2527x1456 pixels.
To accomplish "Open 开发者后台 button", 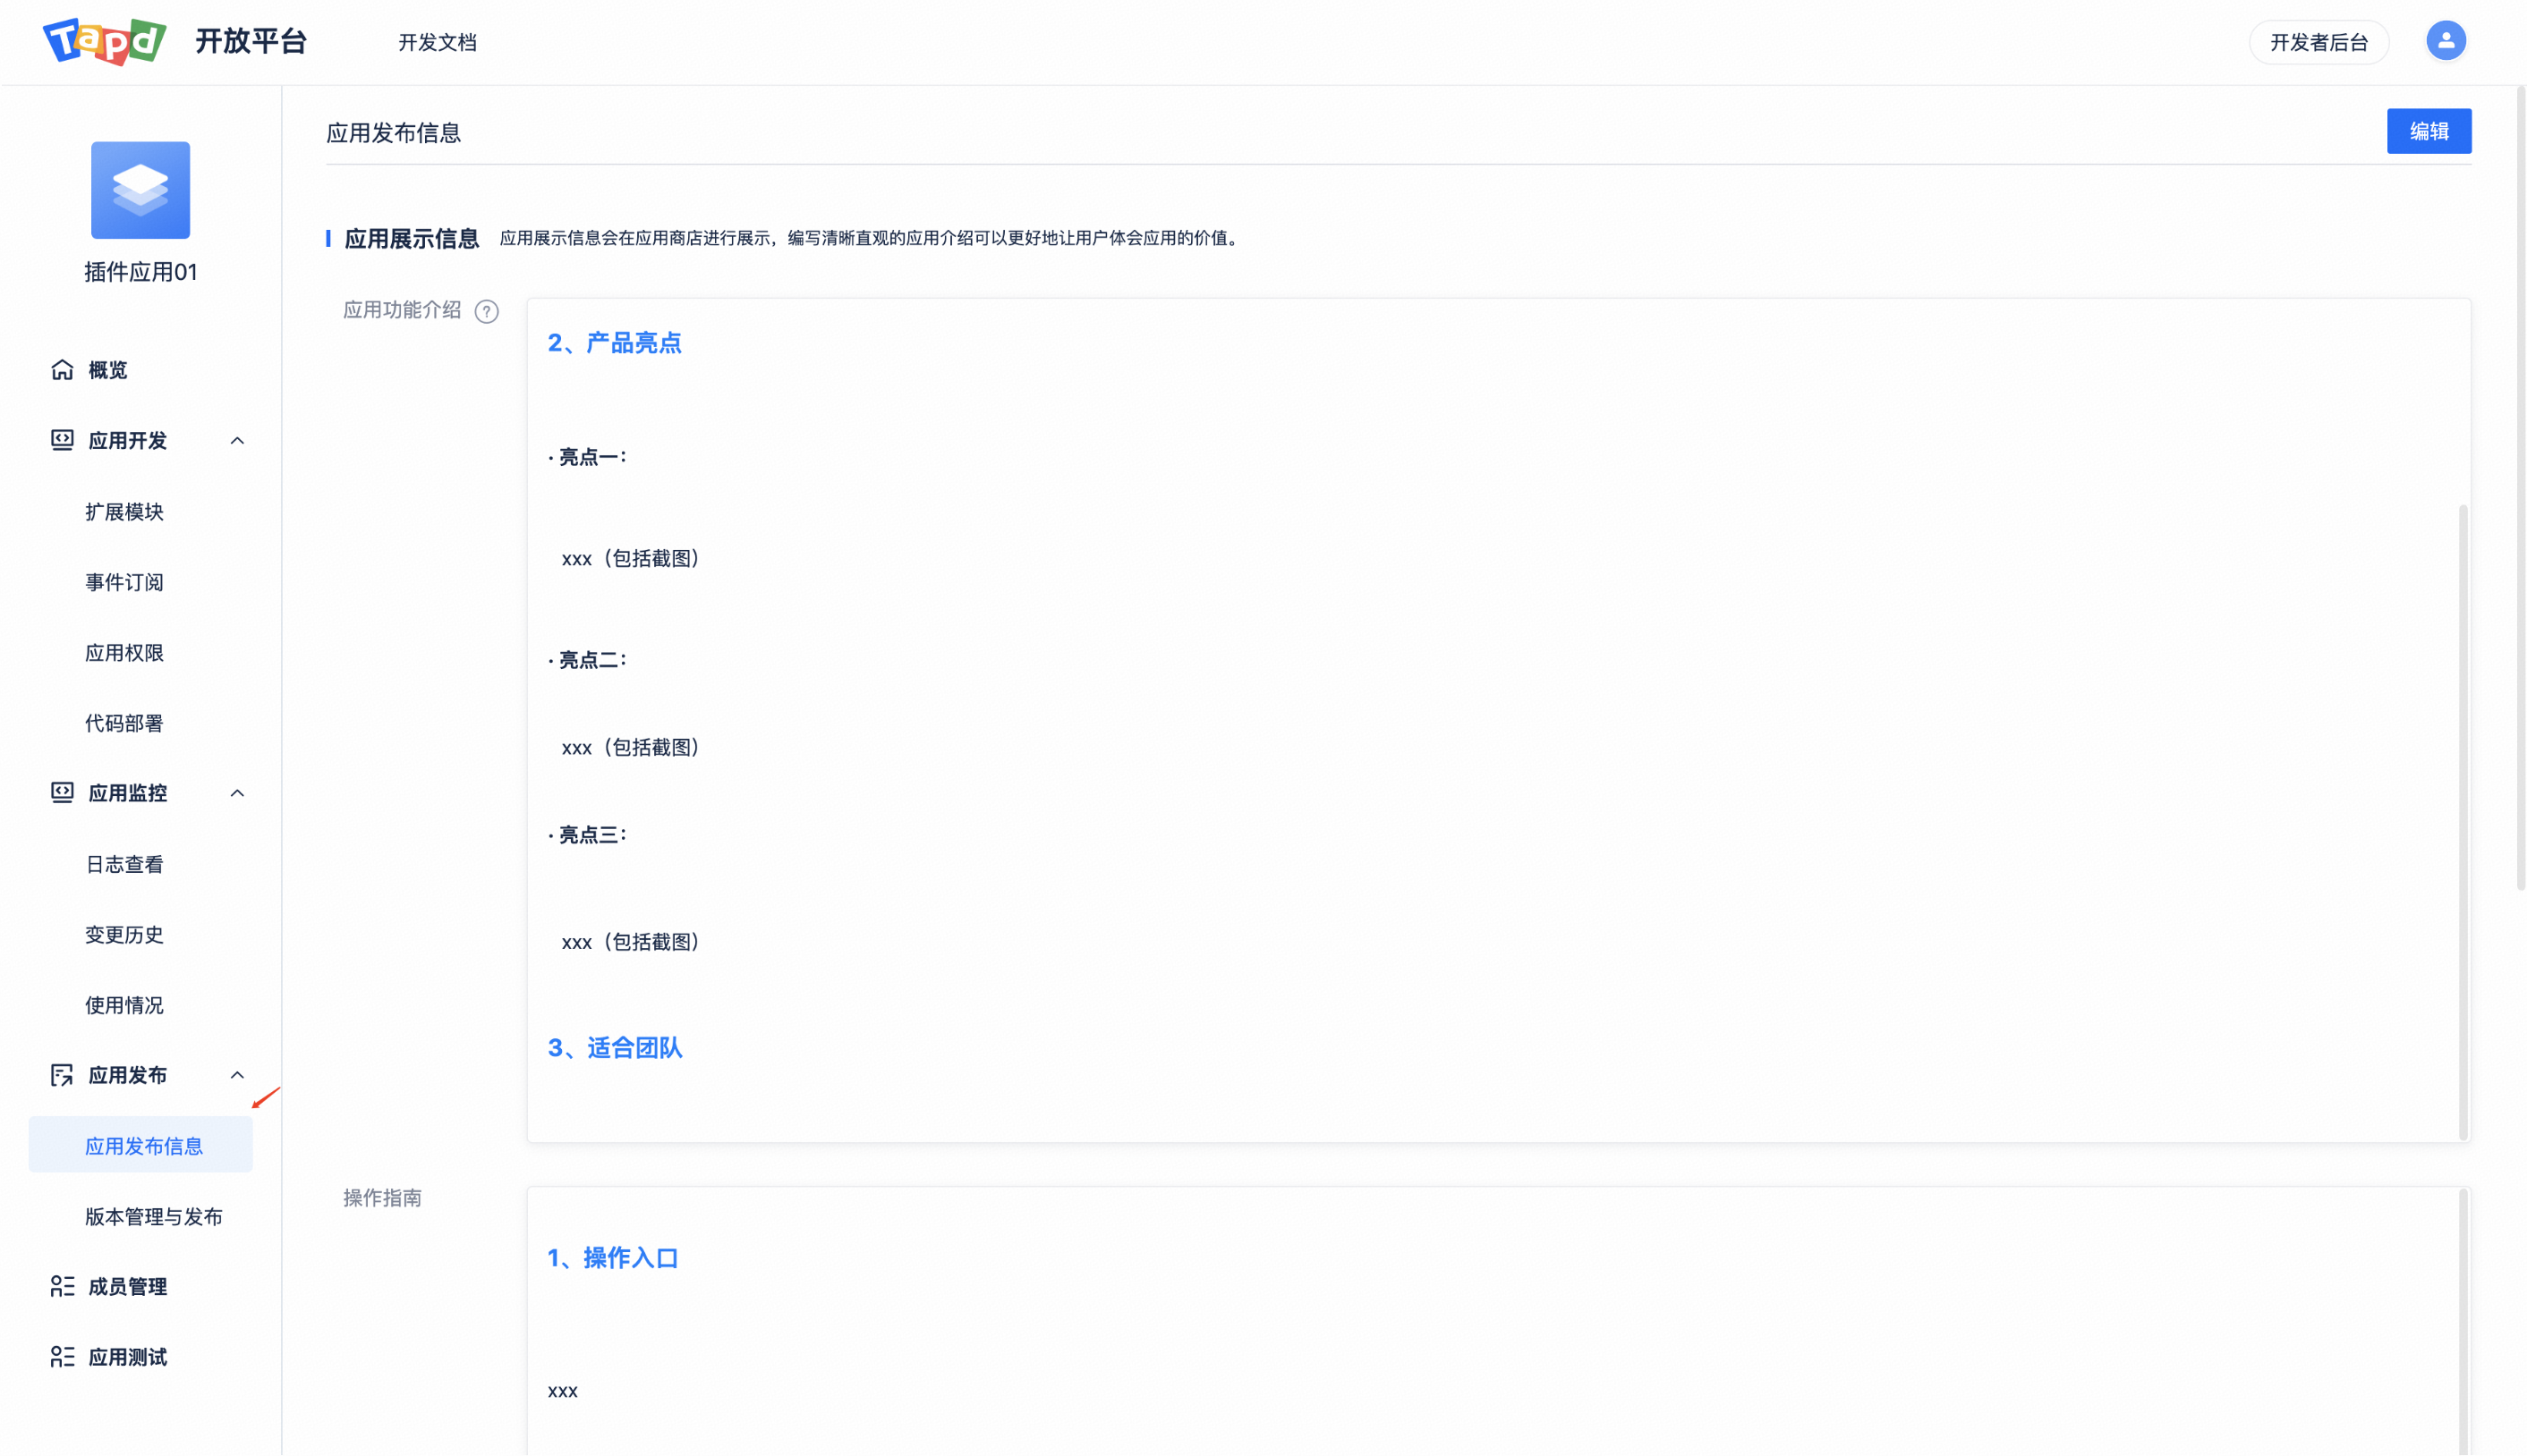I will [2318, 42].
